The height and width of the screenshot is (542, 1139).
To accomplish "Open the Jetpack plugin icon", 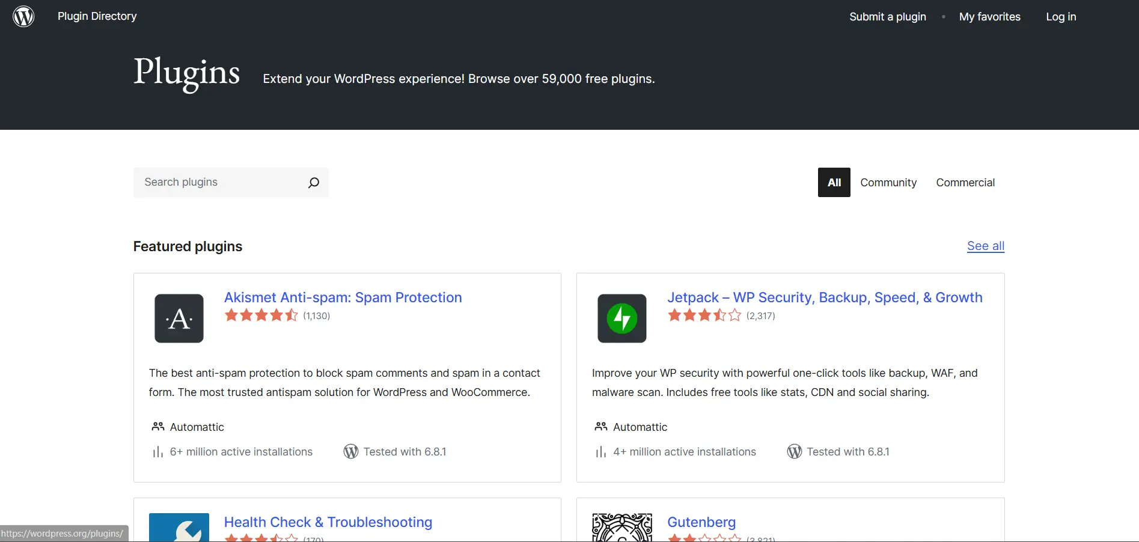I will [622, 318].
